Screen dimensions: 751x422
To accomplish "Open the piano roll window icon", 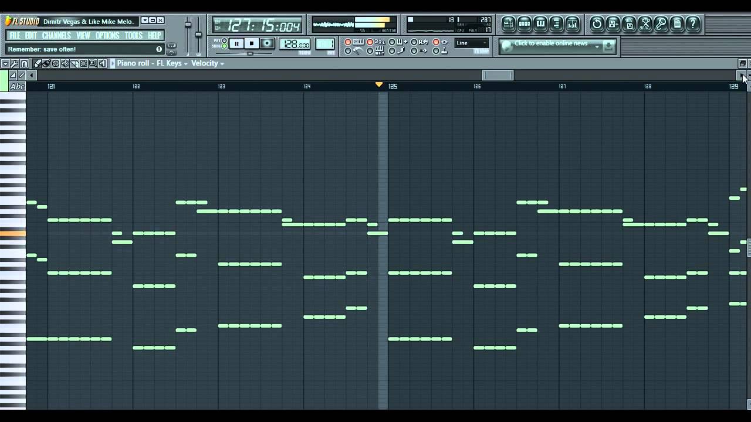I will pyautogui.click(x=540, y=24).
